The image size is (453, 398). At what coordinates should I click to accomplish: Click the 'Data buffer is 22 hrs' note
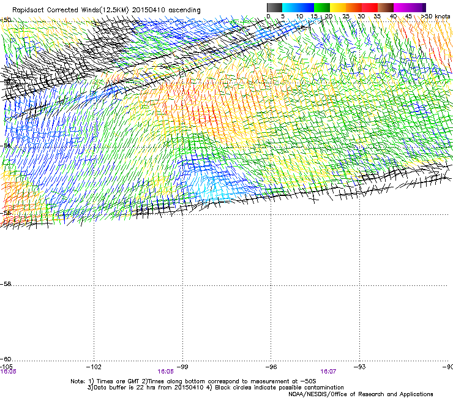(215, 388)
